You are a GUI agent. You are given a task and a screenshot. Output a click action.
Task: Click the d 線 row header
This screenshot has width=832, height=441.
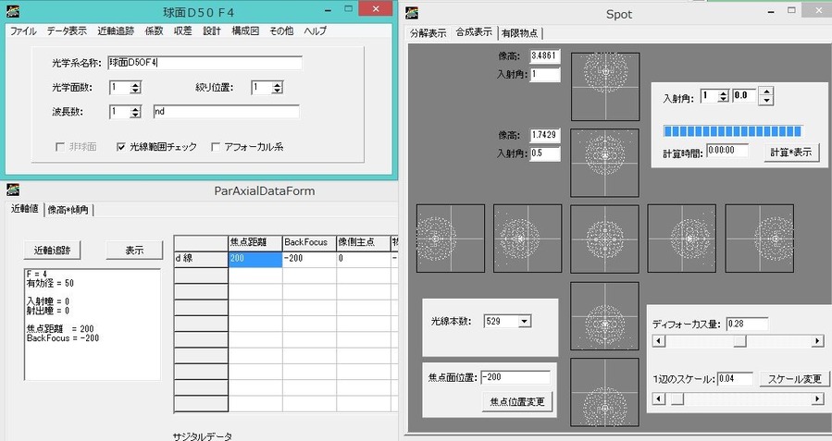coord(201,259)
